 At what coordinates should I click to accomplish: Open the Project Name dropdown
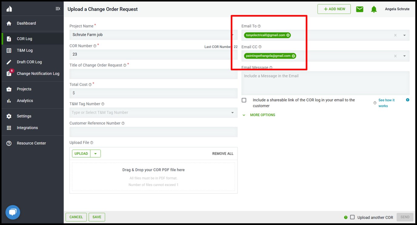tap(233, 34)
